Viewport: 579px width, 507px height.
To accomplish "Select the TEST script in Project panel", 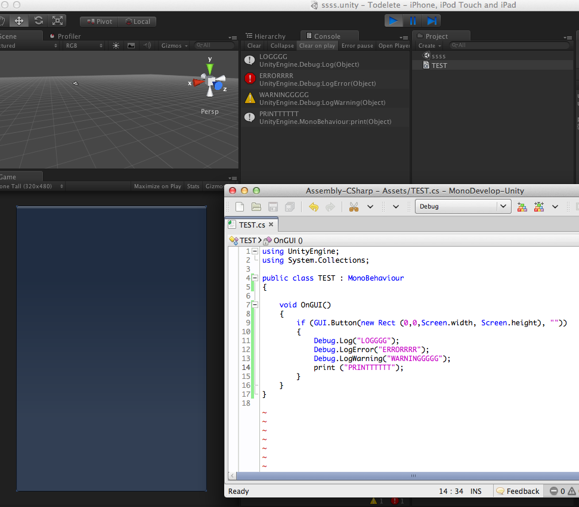I will tap(440, 66).
